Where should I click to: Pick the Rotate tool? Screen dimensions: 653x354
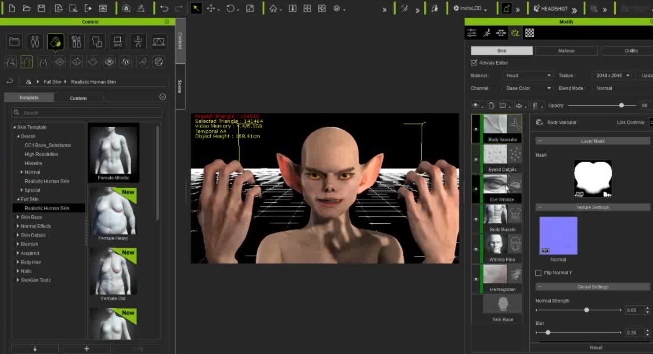(231, 8)
